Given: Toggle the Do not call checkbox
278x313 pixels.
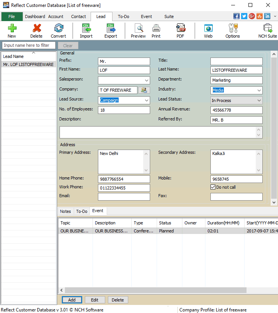Looking at the screenshot, I should point(213,187).
